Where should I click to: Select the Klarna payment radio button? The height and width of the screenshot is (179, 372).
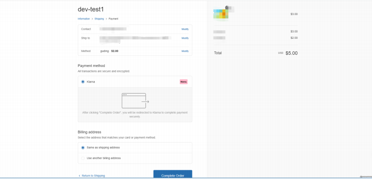click(x=83, y=82)
